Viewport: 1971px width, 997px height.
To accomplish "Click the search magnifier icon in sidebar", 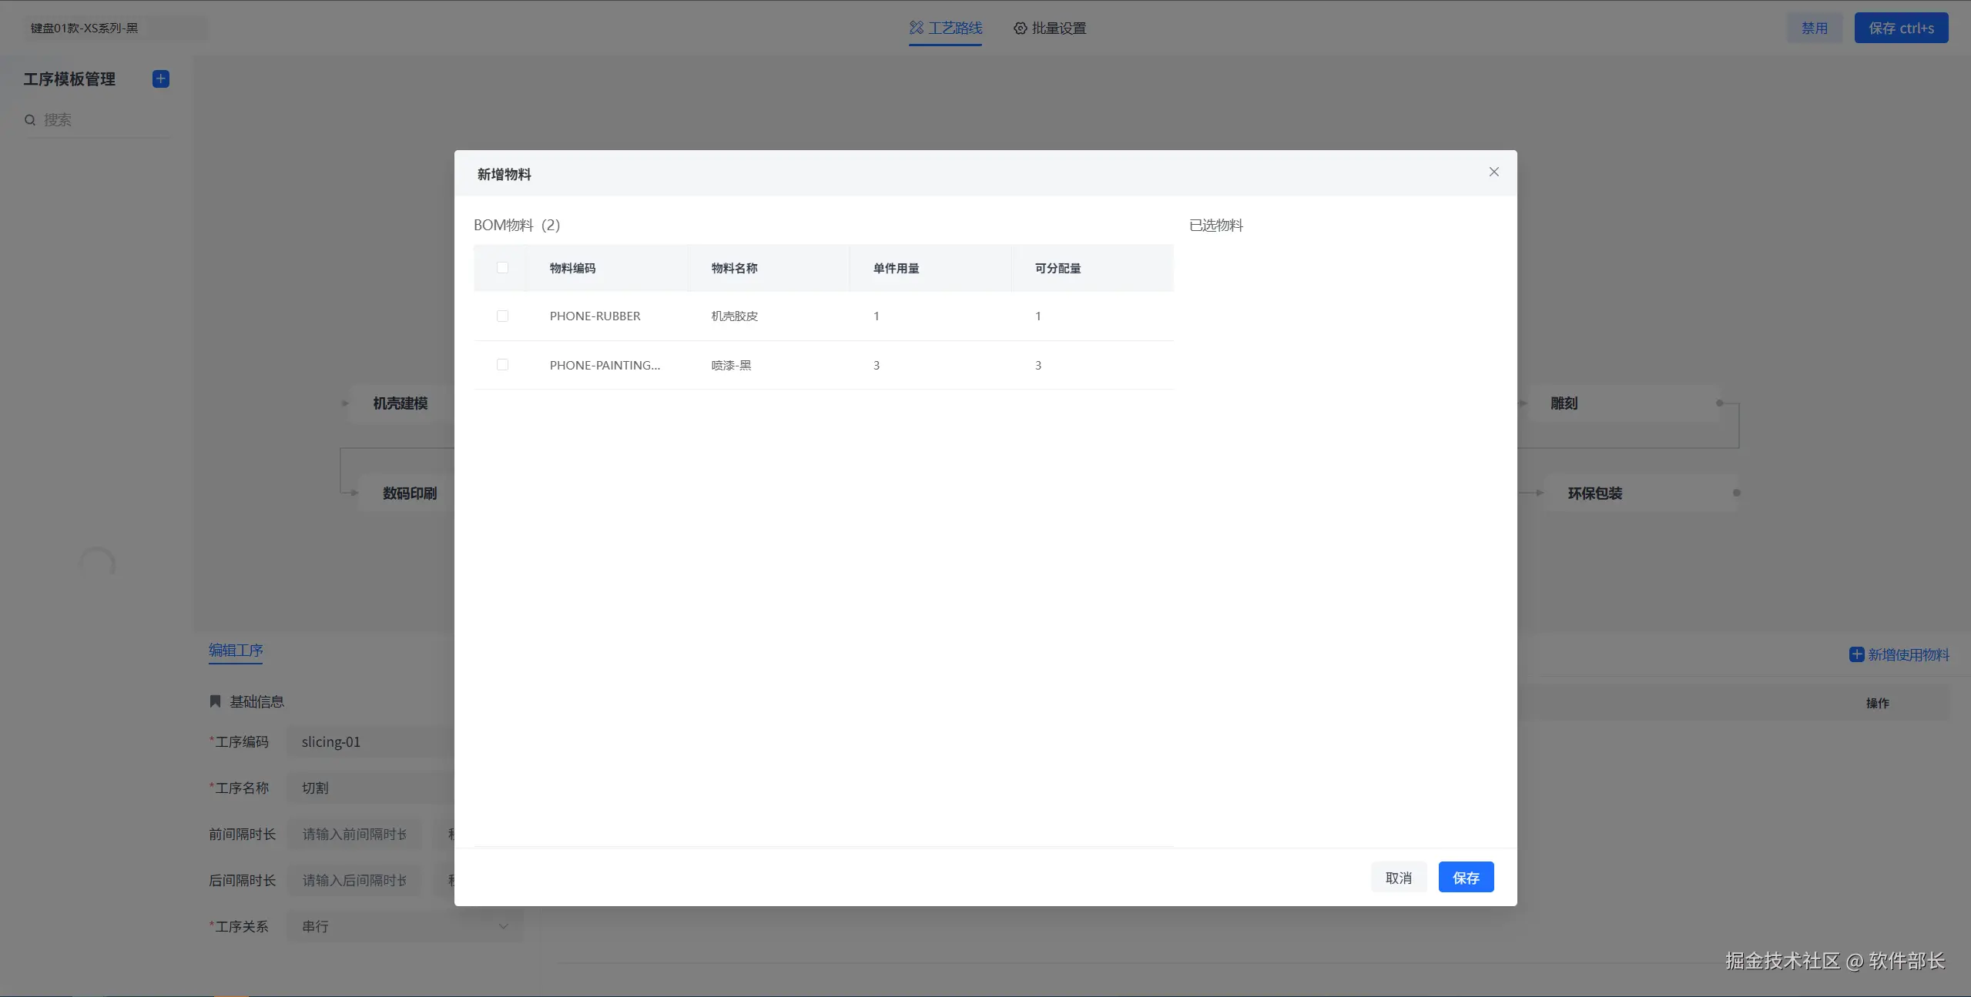I will click(30, 120).
